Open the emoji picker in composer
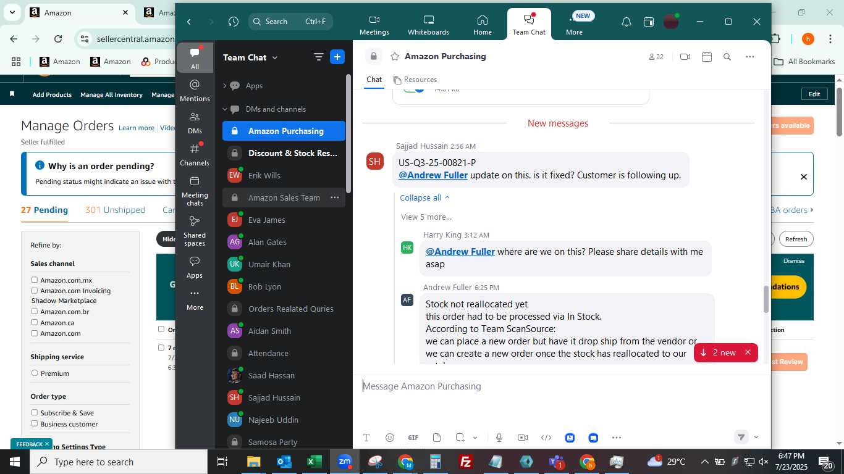This screenshot has height=474, width=844. 390,438
